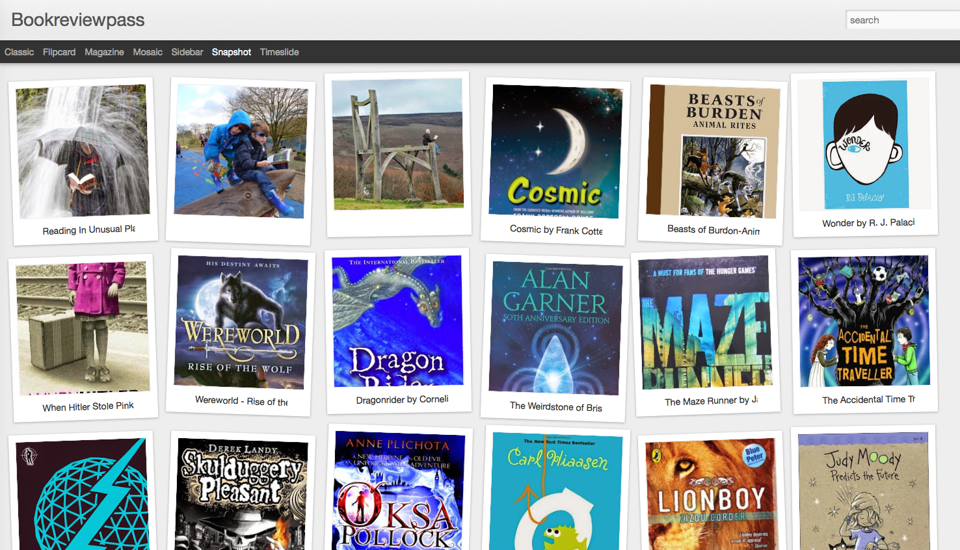Open the Maze Runner book cover
Screen dimensions: 960x550
click(x=706, y=322)
